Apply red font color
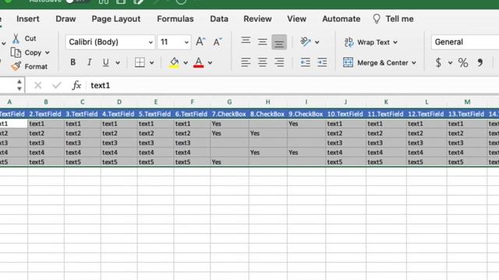 click(199, 62)
